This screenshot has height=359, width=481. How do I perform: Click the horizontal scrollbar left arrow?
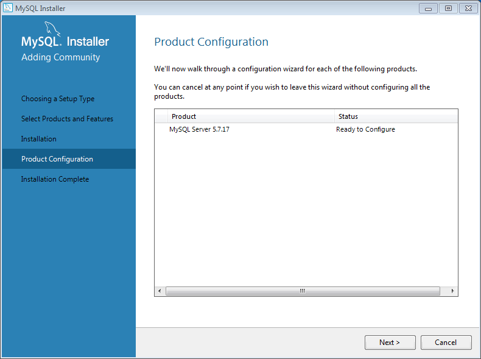tap(160, 291)
